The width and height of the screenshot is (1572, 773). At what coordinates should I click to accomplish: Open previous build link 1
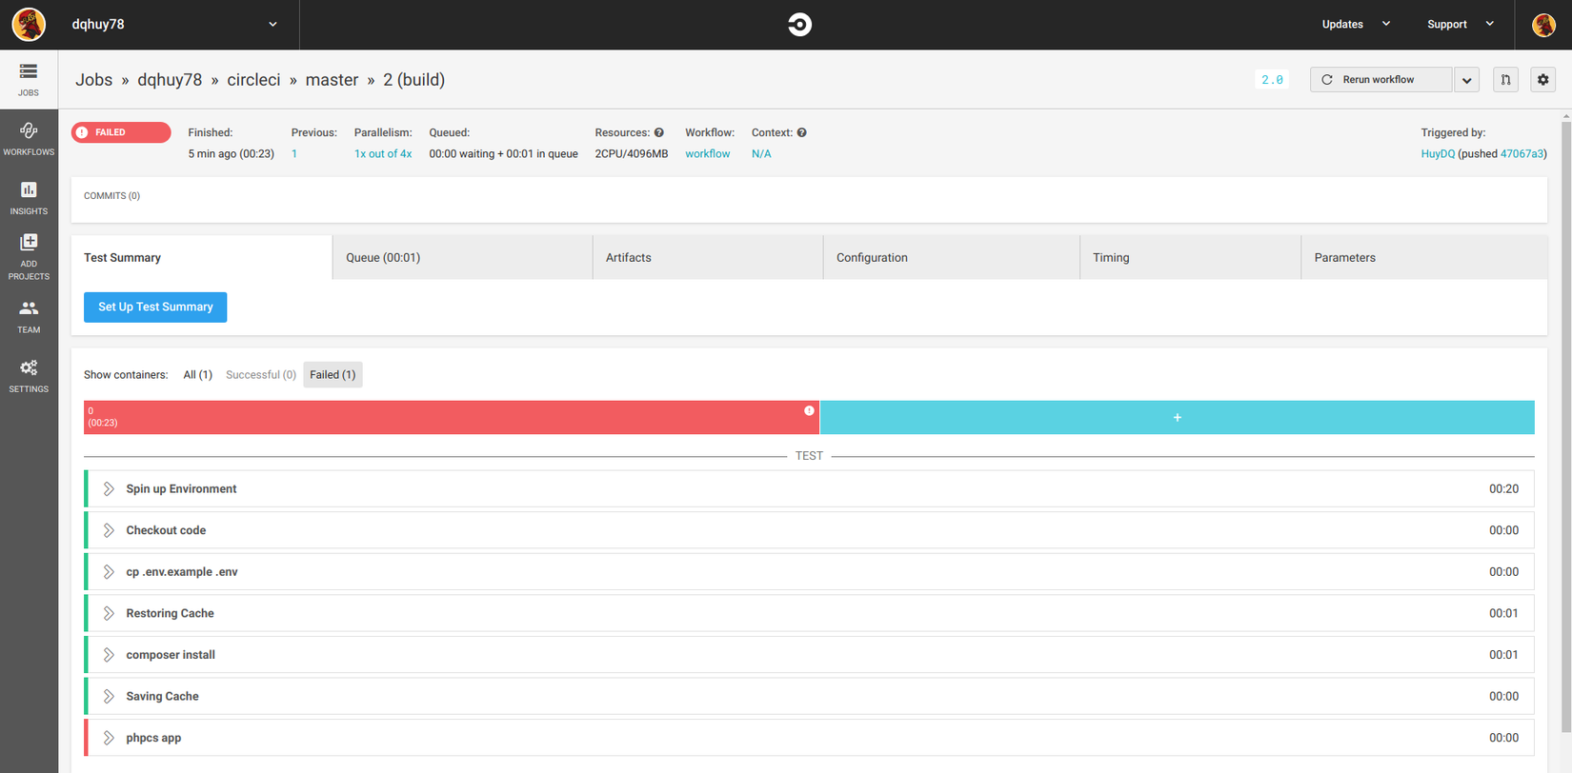click(x=294, y=154)
